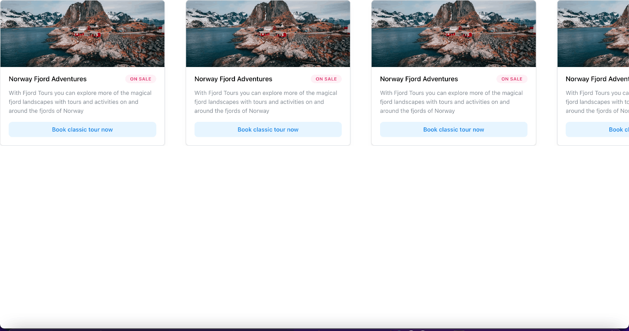Click 'Book classic tour now' in first card
Viewport: 629px width, 331px height.
(x=82, y=130)
